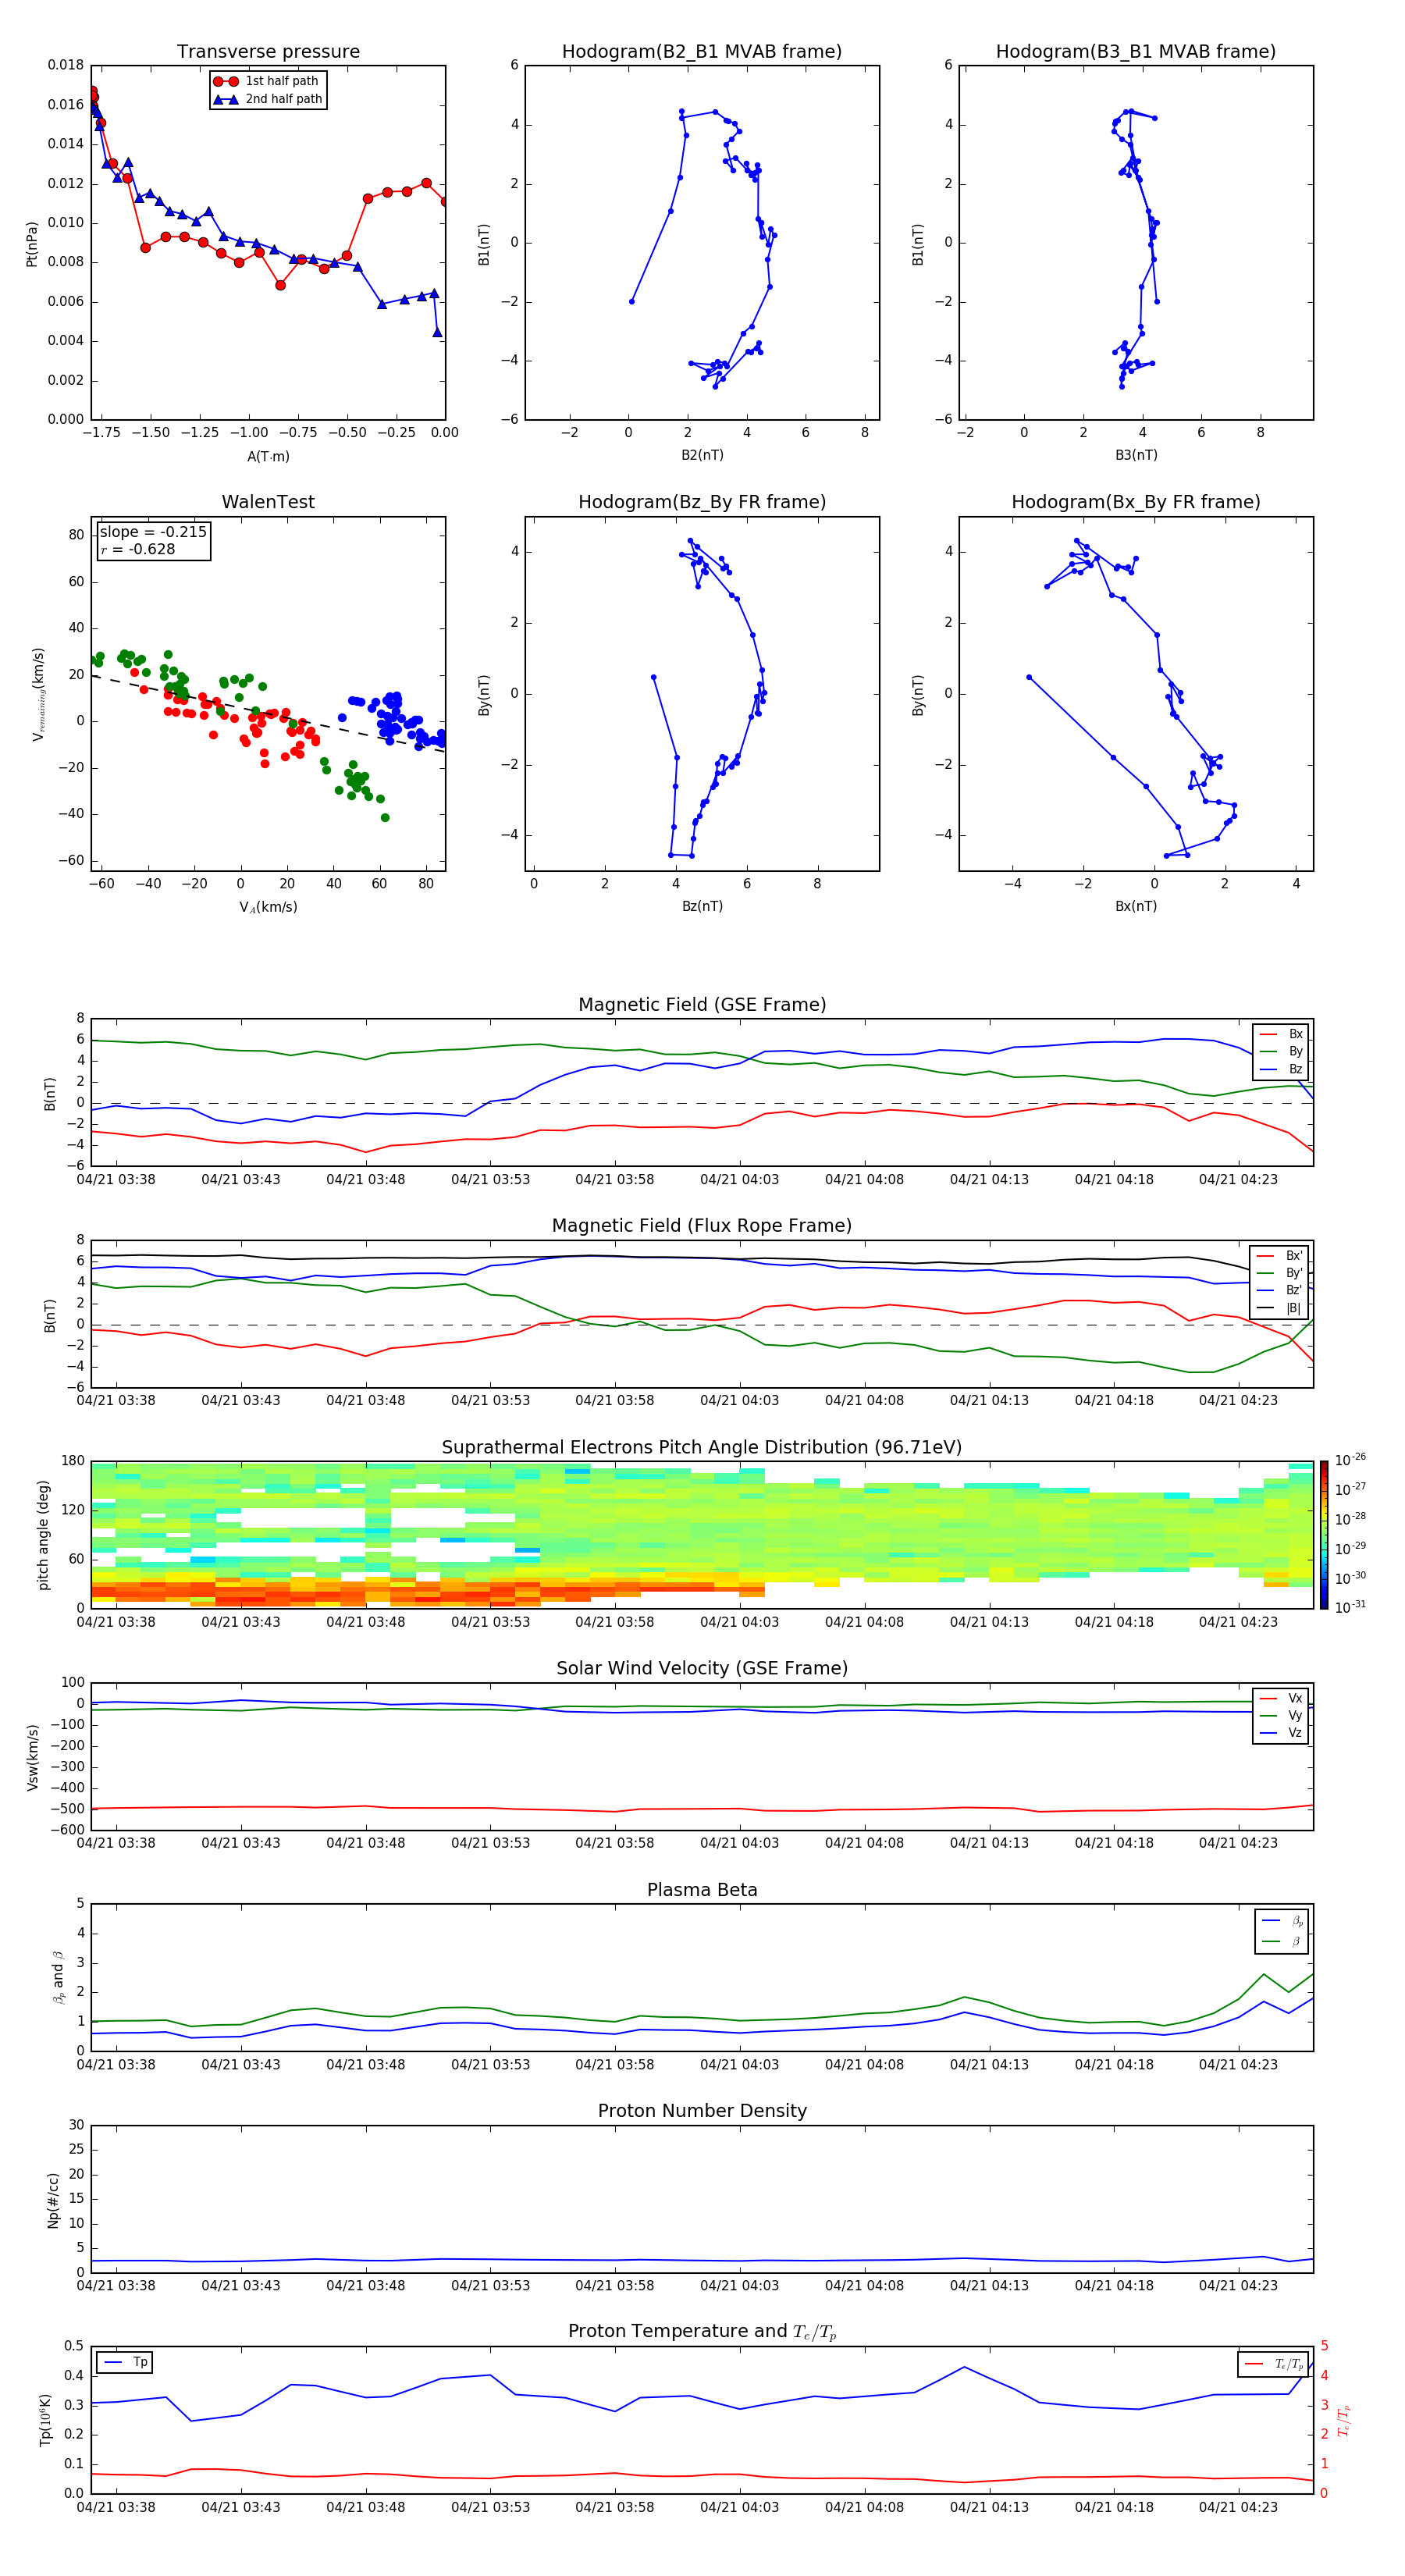Click '04/21 03:53' under Plasma Beta plot
Screen dimensions: 1405x2576
pyautogui.click(x=490, y=2065)
